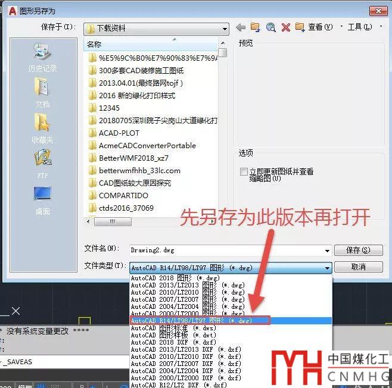
Task: Go up one folder level icon
Action: click(255, 27)
